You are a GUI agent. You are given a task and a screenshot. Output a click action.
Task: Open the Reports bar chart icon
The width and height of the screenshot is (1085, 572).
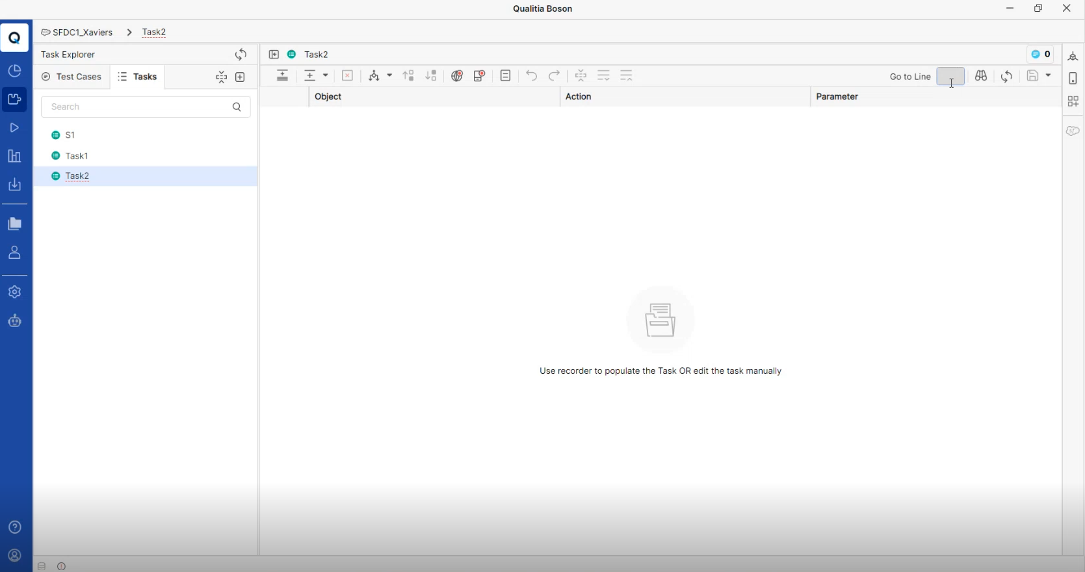click(x=14, y=156)
